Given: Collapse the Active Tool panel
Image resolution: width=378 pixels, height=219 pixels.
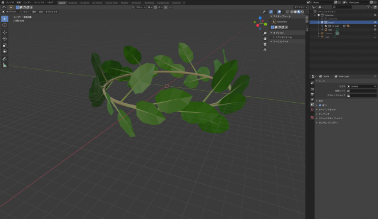Looking at the screenshot, I should (x=272, y=17).
